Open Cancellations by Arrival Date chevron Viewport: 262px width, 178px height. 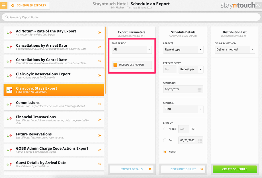point(100,47)
